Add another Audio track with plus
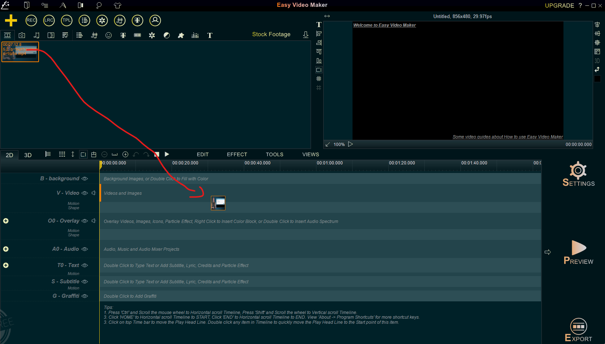Image resolution: width=605 pixels, height=344 pixels. tap(6, 249)
